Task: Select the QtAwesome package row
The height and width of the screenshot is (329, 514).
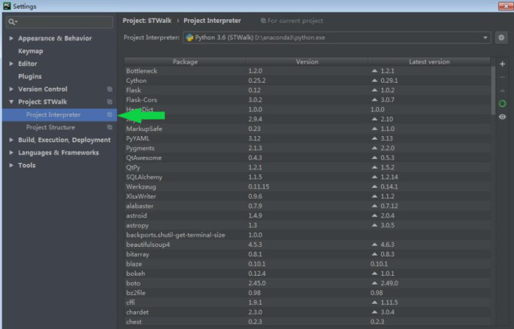Action: point(307,157)
